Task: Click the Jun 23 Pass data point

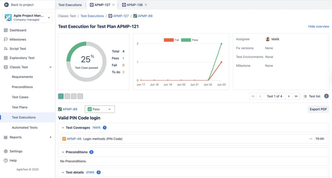Action: [221, 44]
